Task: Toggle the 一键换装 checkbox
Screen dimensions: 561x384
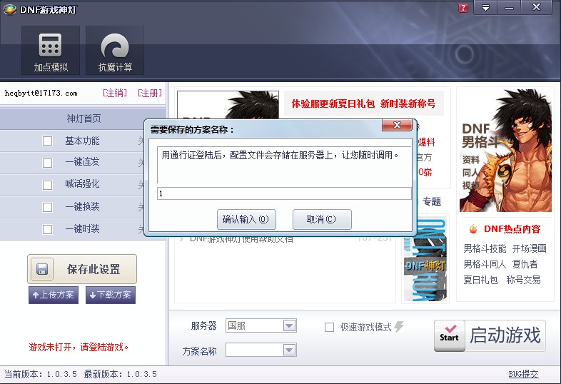Action: (47, 207)
